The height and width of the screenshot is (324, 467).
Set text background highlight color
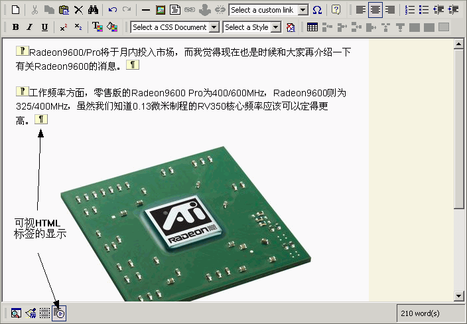click(112, 27)
